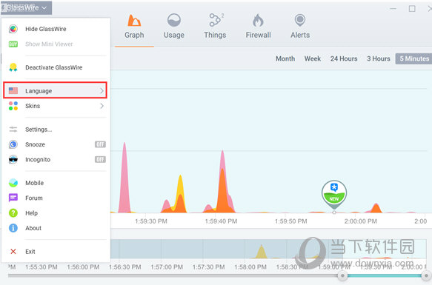This screenshot has height=285, width=432.
Task: Click the colorful dots Skins icon
Action: [x=13, y=106]
